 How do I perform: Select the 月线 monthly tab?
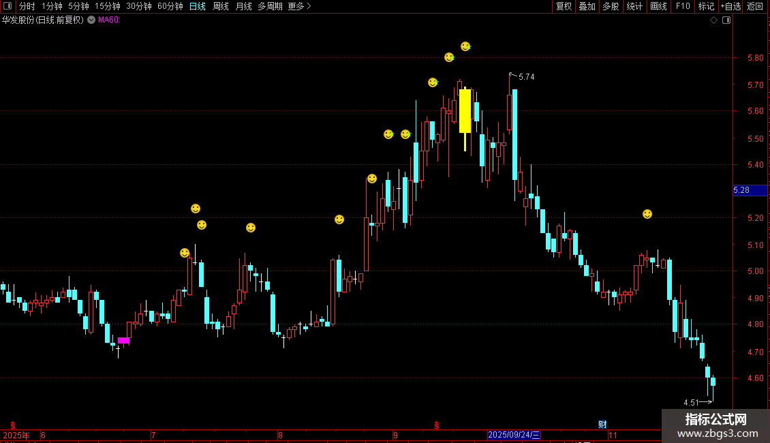coord(243,6)
